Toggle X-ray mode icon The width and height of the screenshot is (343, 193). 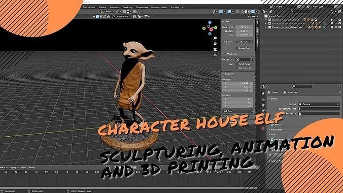238,11
